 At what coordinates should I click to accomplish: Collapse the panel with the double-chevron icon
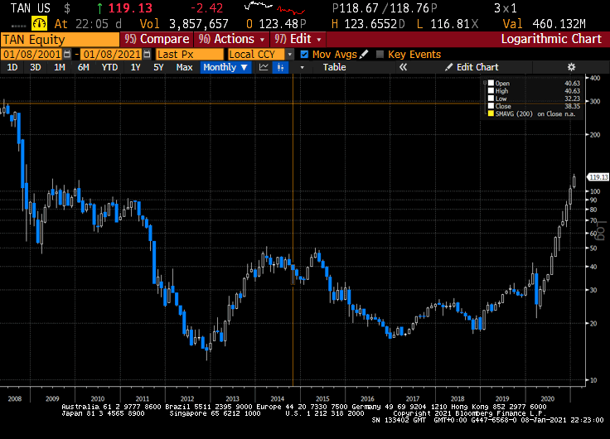403,67
